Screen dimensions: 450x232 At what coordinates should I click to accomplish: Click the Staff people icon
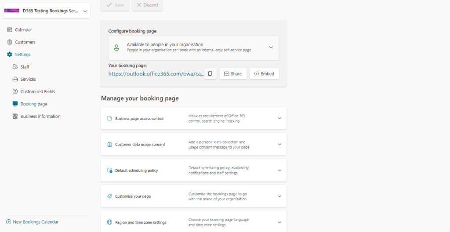15,67
